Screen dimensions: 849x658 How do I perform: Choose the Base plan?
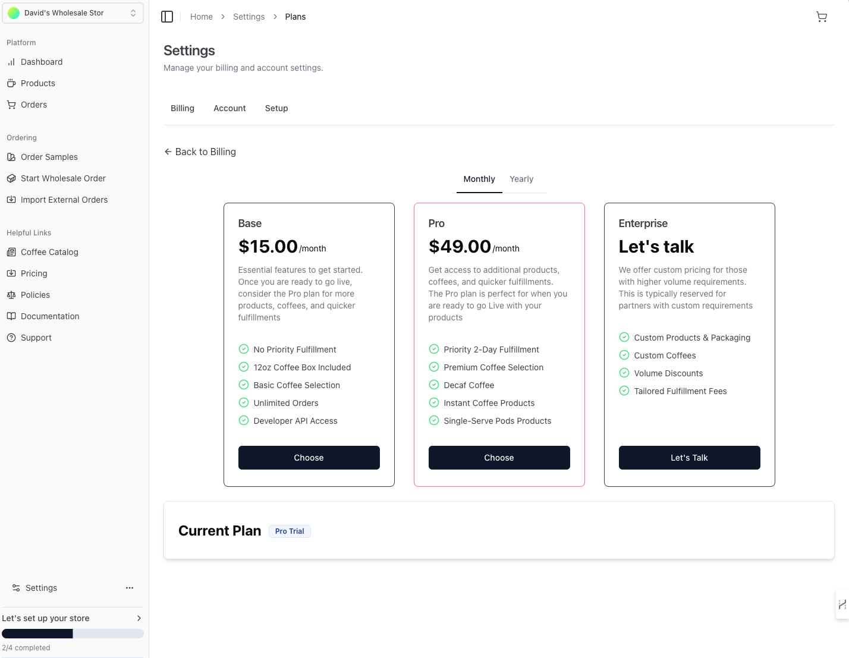coord(309,458)
